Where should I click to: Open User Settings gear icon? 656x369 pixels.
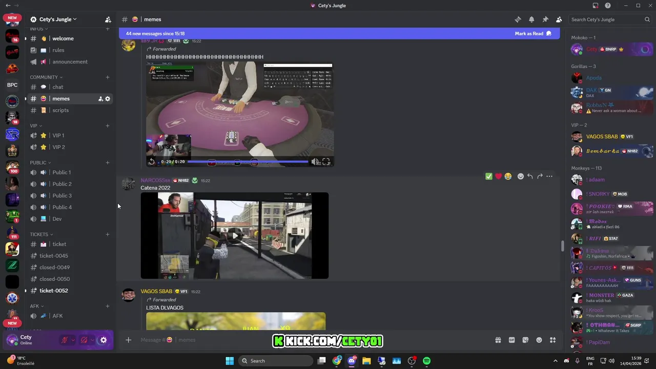(x=104, y=340)
